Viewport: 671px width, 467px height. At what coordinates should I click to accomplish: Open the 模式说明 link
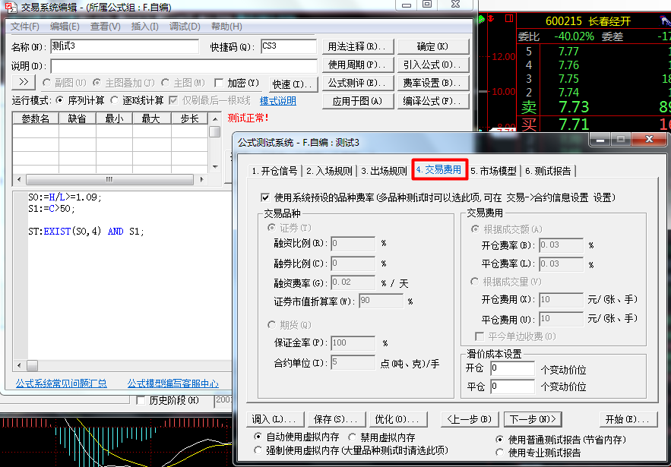coord(277,101)
